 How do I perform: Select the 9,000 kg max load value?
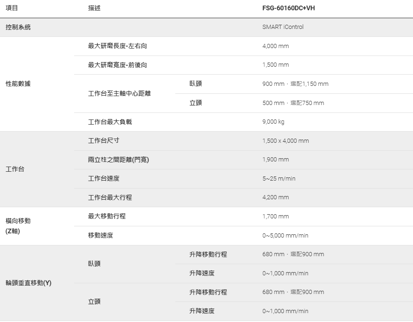[273, 122]
